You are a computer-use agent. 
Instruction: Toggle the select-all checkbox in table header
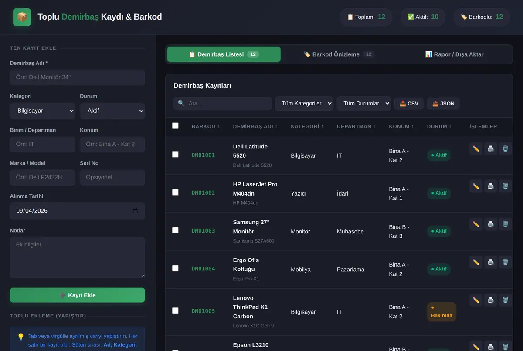pos(175,126)
